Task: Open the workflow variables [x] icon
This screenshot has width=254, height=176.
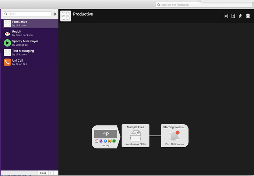Action: 226,16
